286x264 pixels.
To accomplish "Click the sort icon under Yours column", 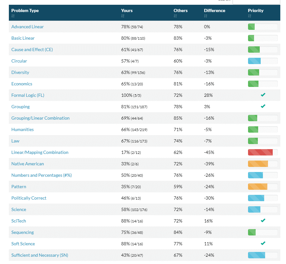I will coord(122,15).
